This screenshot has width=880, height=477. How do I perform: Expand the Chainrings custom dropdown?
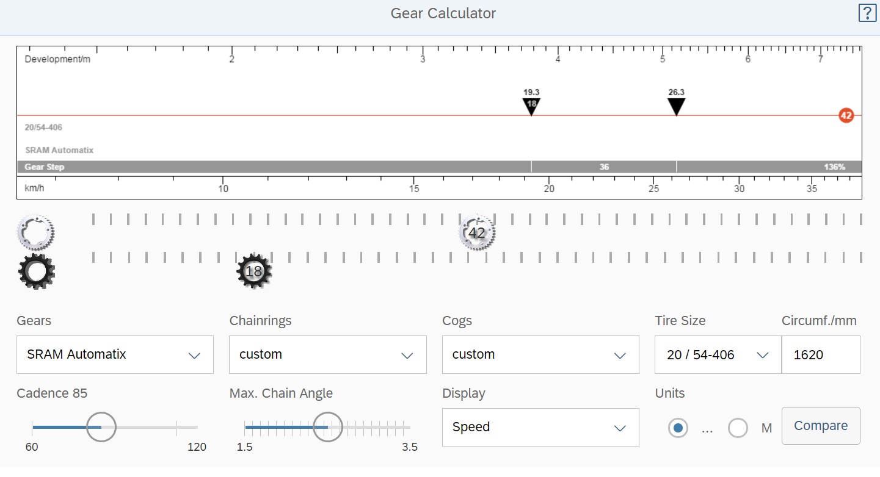[x=327, y=354]
